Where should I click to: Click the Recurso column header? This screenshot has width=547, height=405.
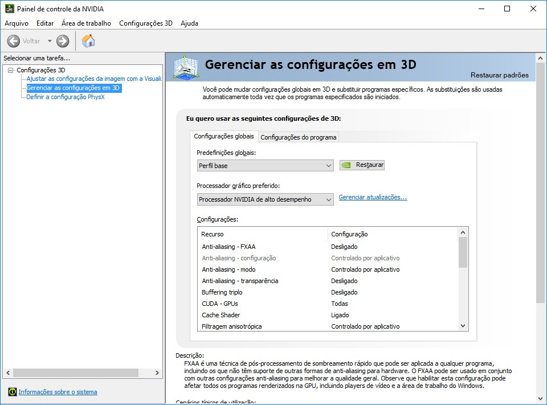(263, 234)
